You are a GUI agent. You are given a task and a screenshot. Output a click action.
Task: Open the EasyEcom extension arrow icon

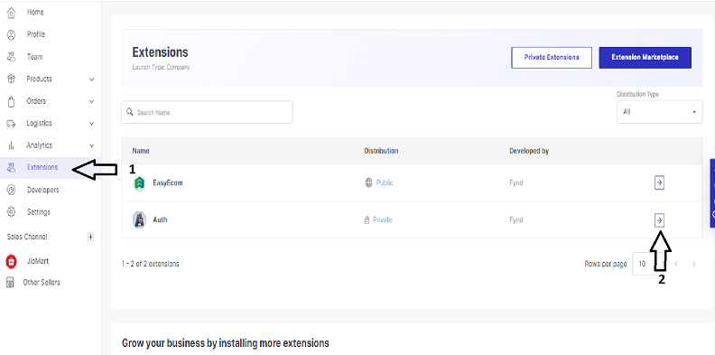[659, 182]
